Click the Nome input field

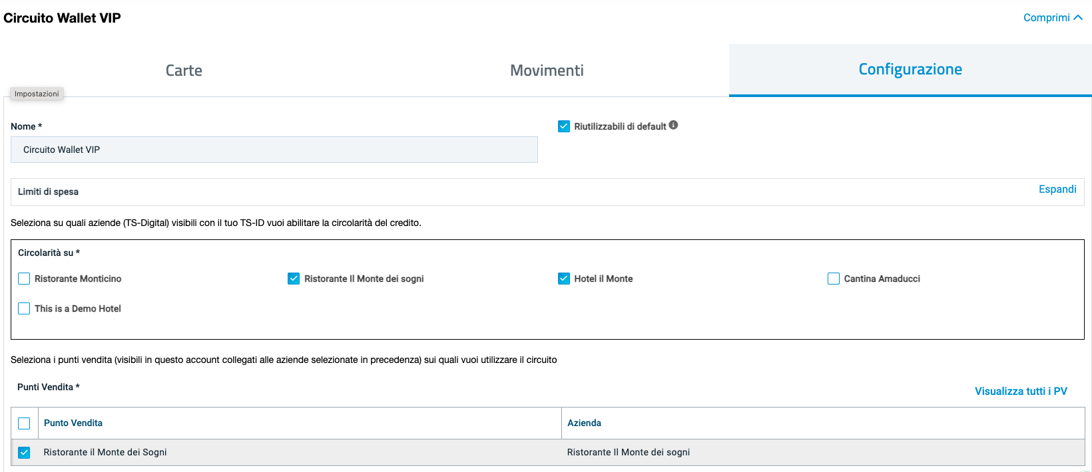click(x=274, y=150)
